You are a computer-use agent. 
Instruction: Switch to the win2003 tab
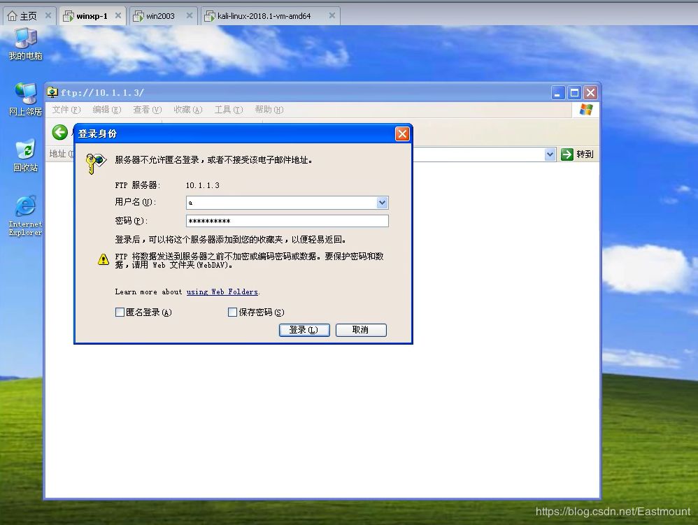click(163, 16)
